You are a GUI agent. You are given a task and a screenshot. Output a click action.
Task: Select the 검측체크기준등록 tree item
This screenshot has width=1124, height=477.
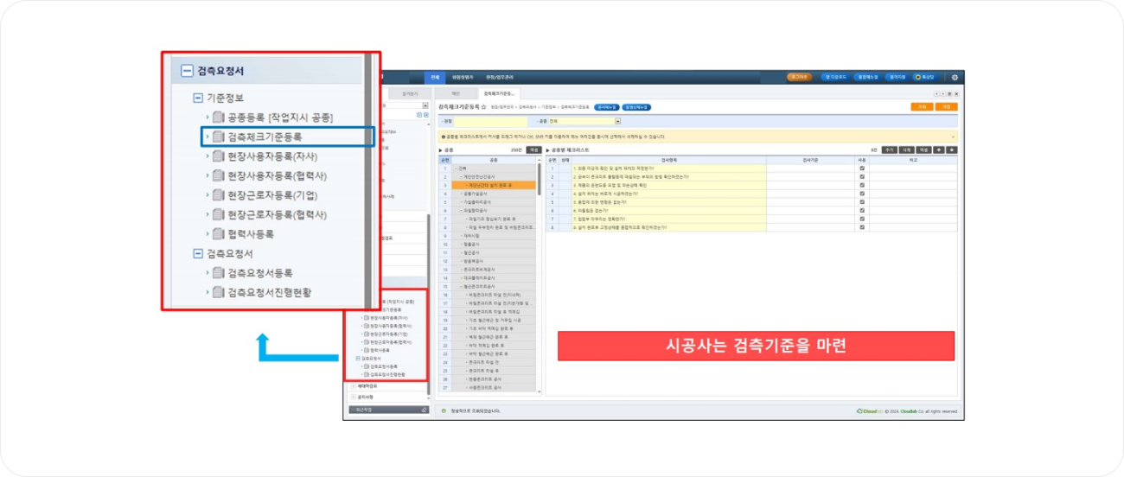tap(264, 137)
